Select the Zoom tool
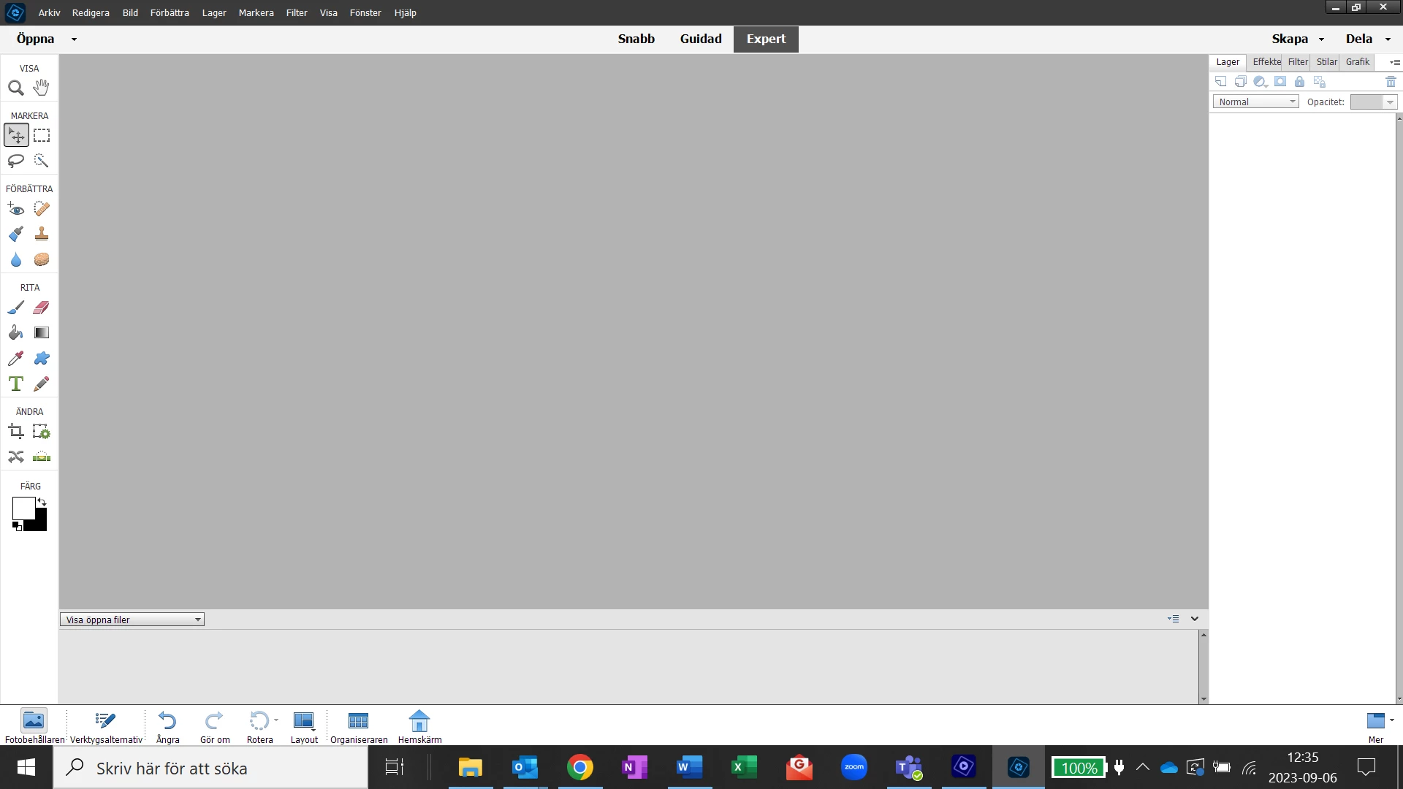Image resolution: width=1403 pixels, height=789 pixels. [16, 88]
